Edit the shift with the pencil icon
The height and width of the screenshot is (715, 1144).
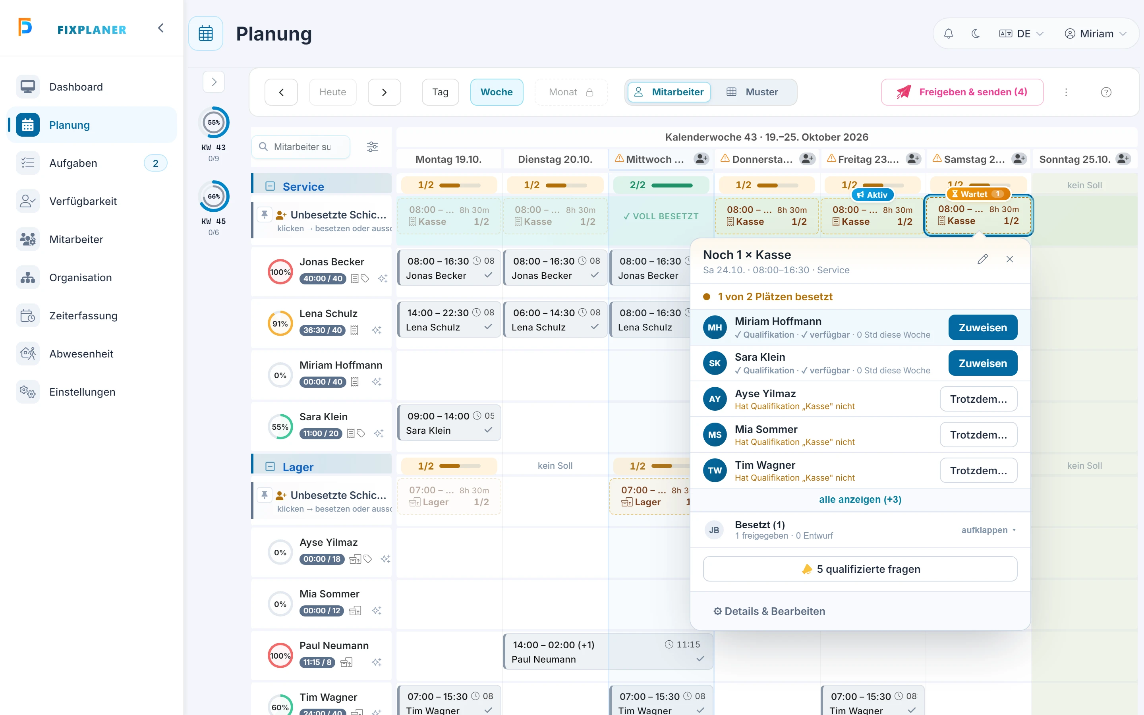coord(983,259)
